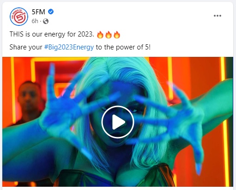Click the first fire emoji in the post
This screenshot has height=190, width=236.
[x=100, y=35]
